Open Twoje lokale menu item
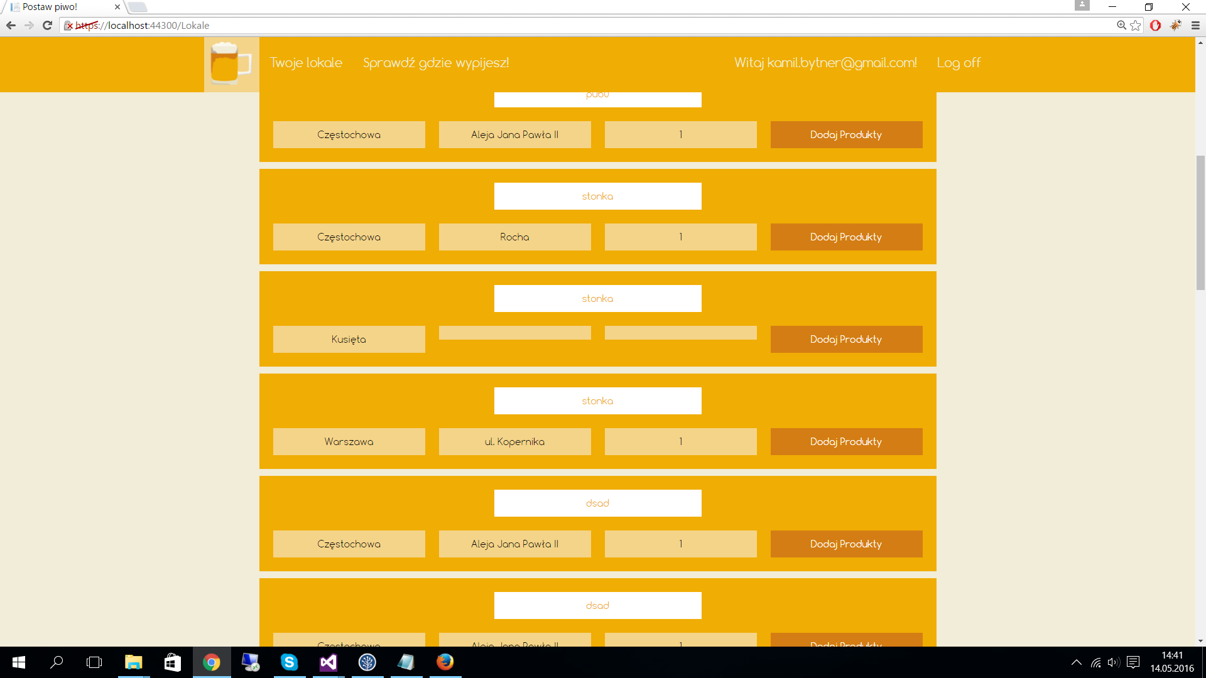Viewport: 1206px width, 678px height. click(x=306, y=63)
